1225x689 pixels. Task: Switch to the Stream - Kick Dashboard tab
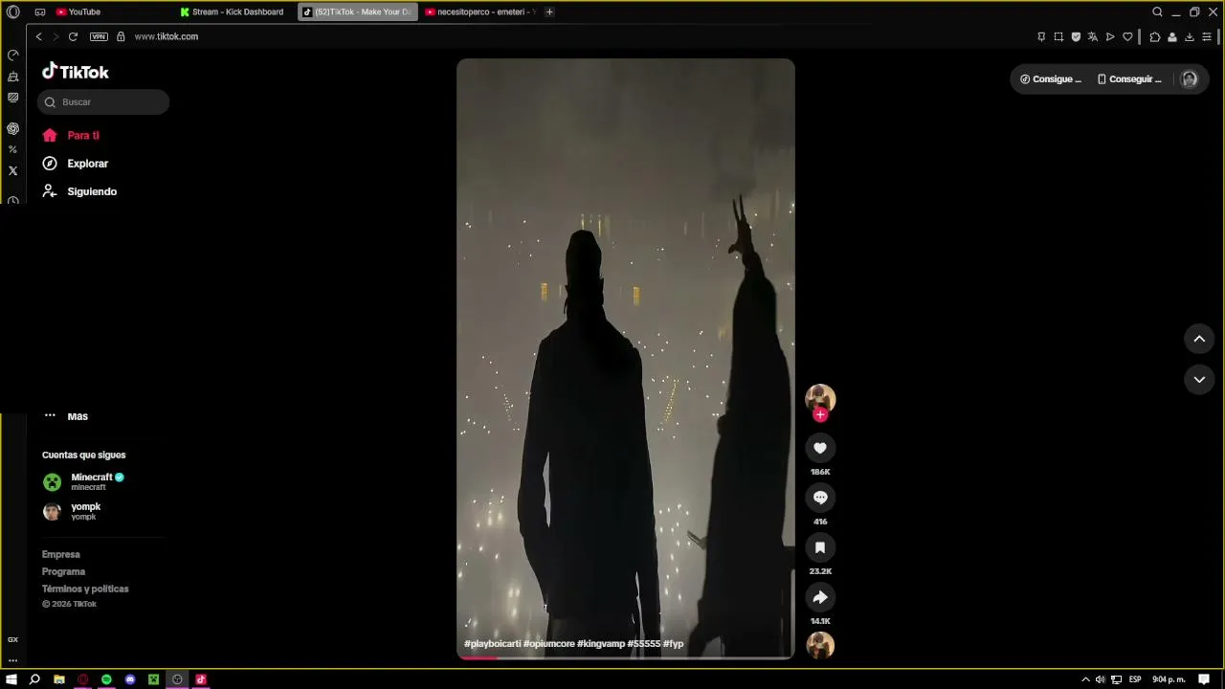pyautogui.click(x=235, y=12)
